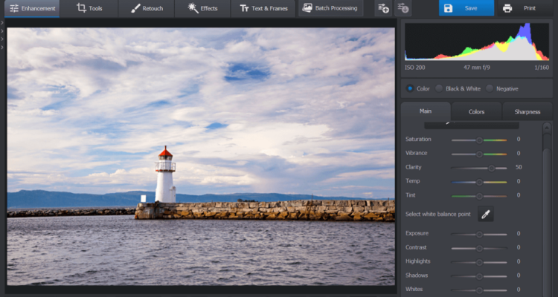
Task: Print the photo
Action: pos(525,8)
